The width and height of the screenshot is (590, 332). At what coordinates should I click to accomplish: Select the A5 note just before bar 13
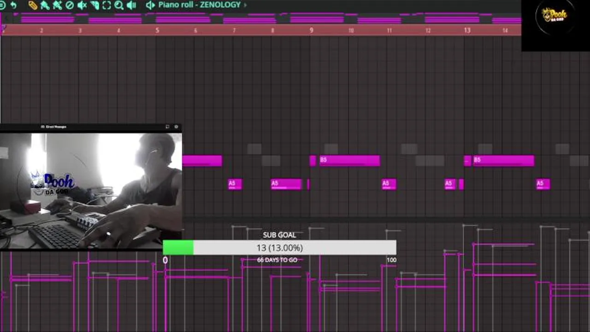[x=450, y=184]
